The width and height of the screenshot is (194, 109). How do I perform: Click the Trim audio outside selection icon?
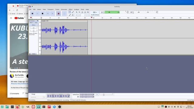coord(77,15)
